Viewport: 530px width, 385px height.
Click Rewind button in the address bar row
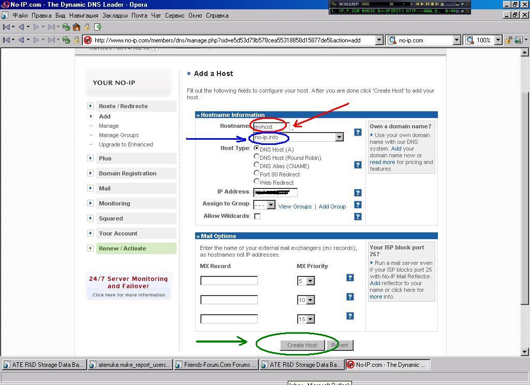[x=6, y=40]
